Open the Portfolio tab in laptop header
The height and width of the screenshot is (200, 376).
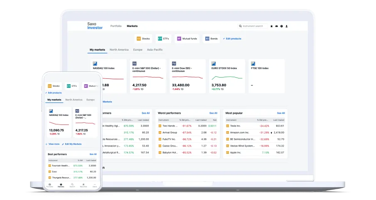point(116,26)
